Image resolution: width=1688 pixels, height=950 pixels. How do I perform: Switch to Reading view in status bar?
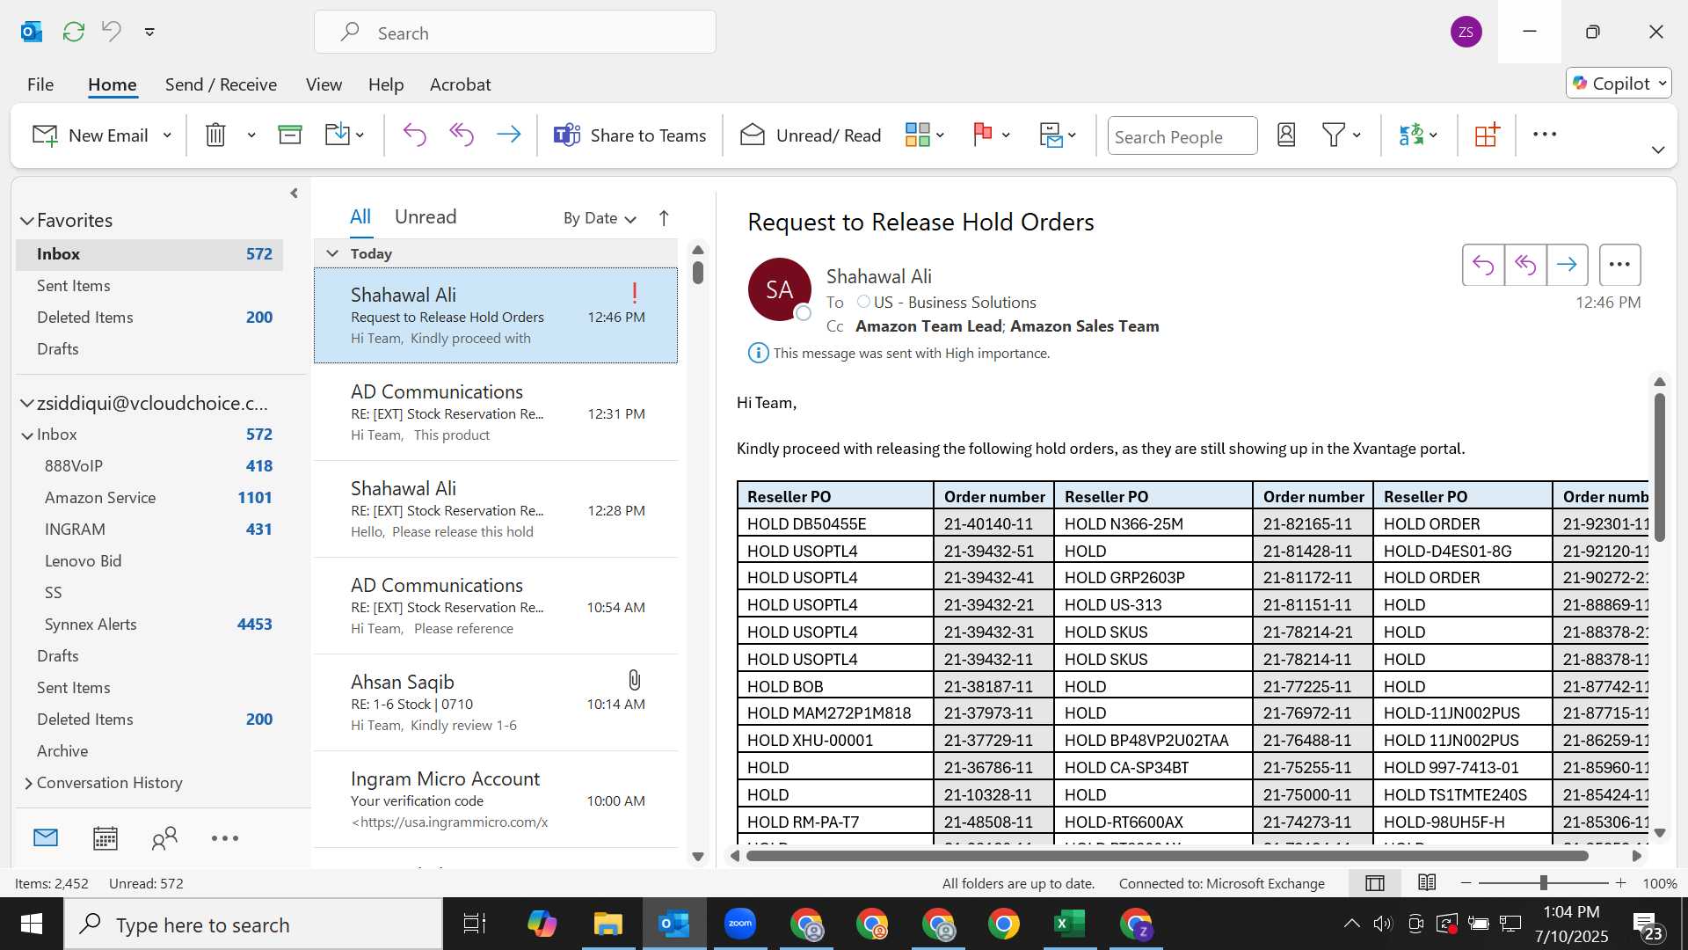coord(1427,883)
